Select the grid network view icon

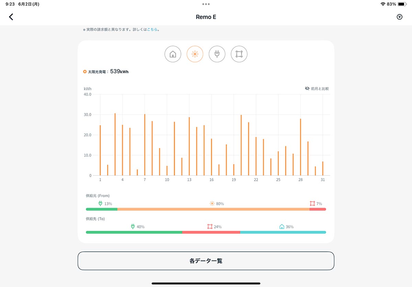pyautogui.click(x=239, y=54)
